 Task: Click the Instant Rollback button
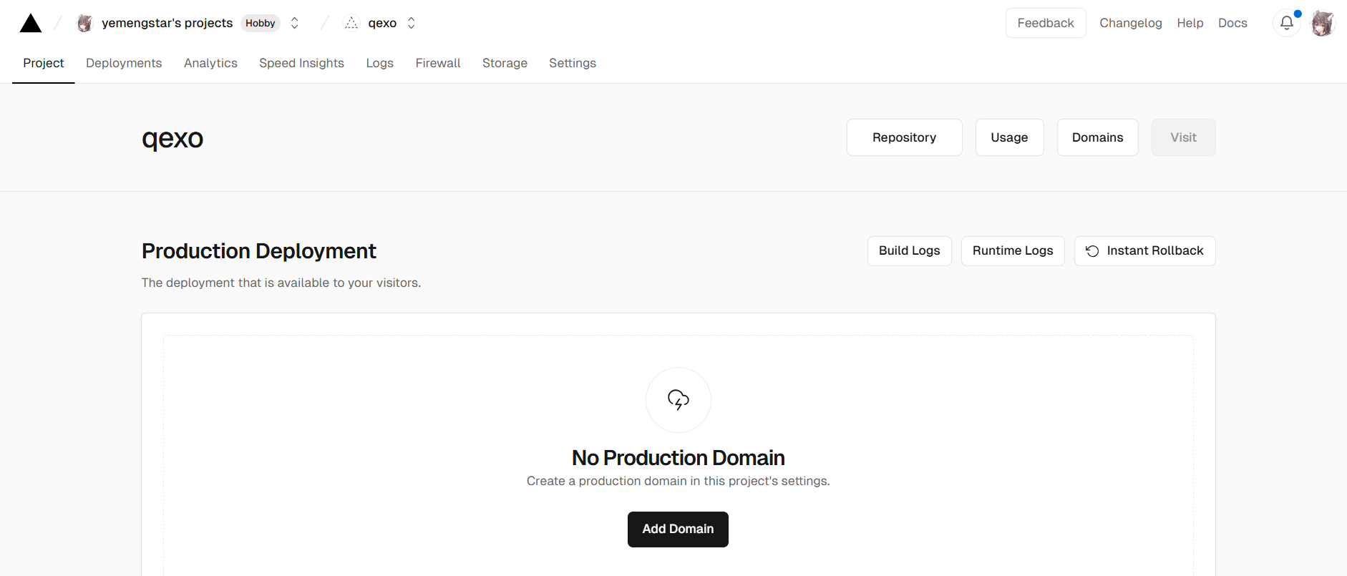click(x=1144, y=250)
